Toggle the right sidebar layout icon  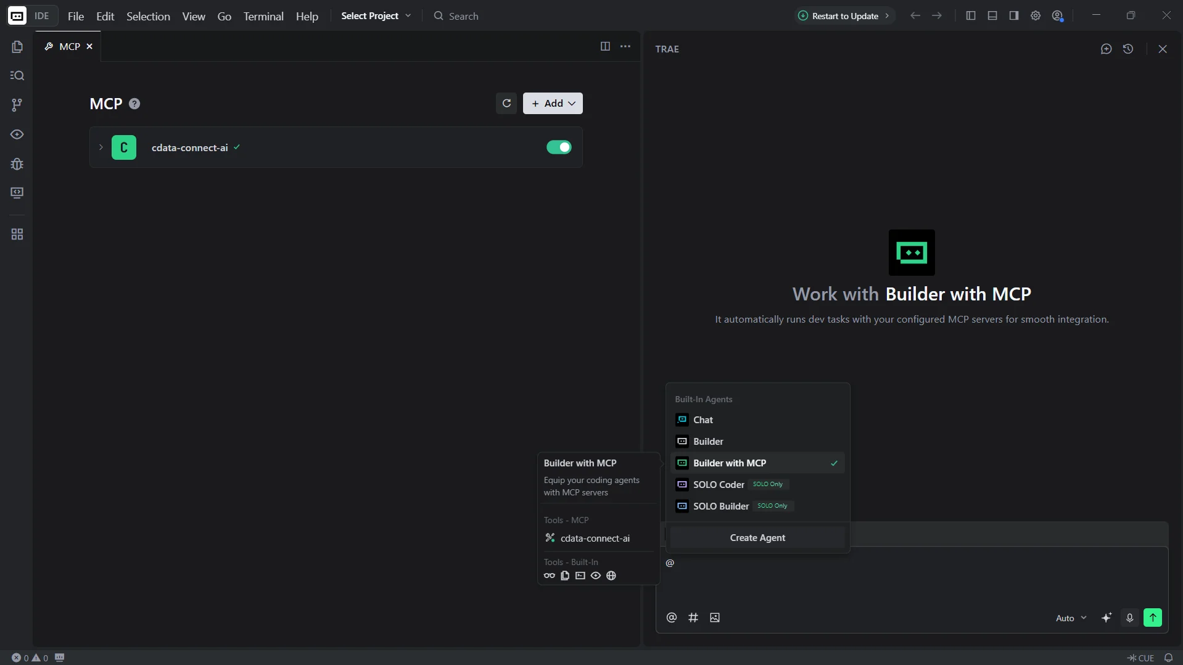point(1014,16)
